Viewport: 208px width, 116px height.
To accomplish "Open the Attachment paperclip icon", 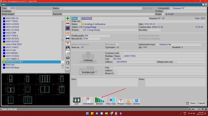I will click(88, 101).
